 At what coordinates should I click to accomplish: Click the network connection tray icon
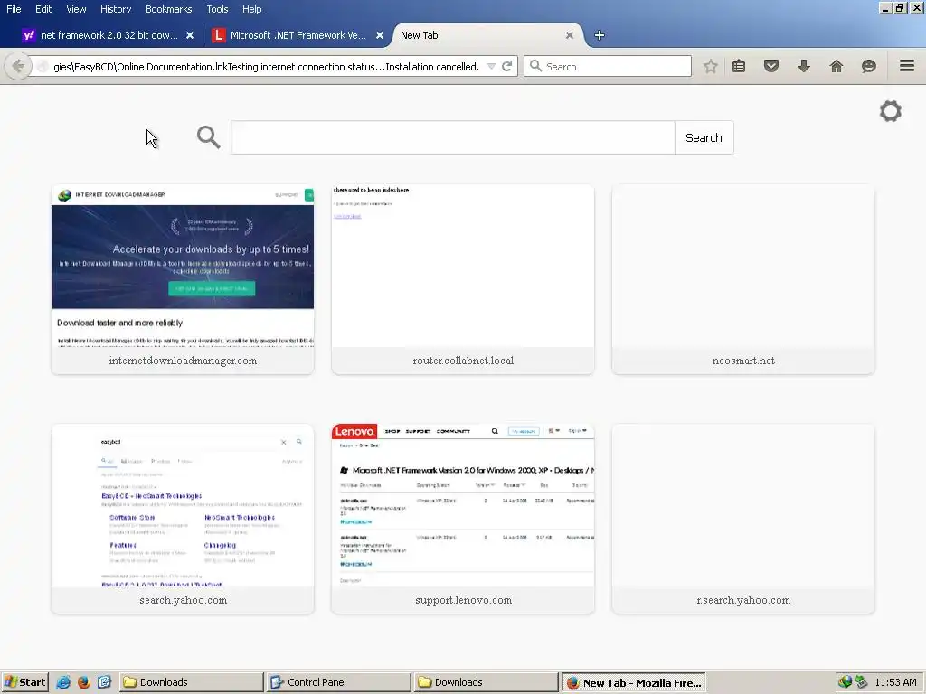(x=861, y=682)
